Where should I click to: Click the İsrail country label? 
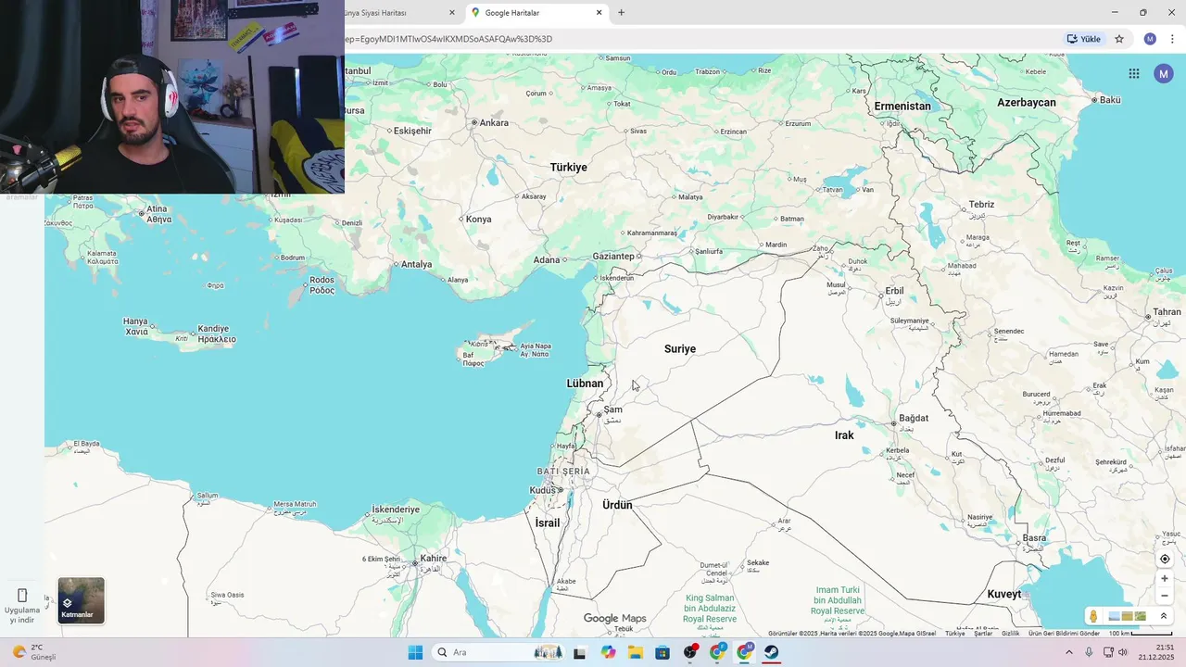(x=548, y=523)
